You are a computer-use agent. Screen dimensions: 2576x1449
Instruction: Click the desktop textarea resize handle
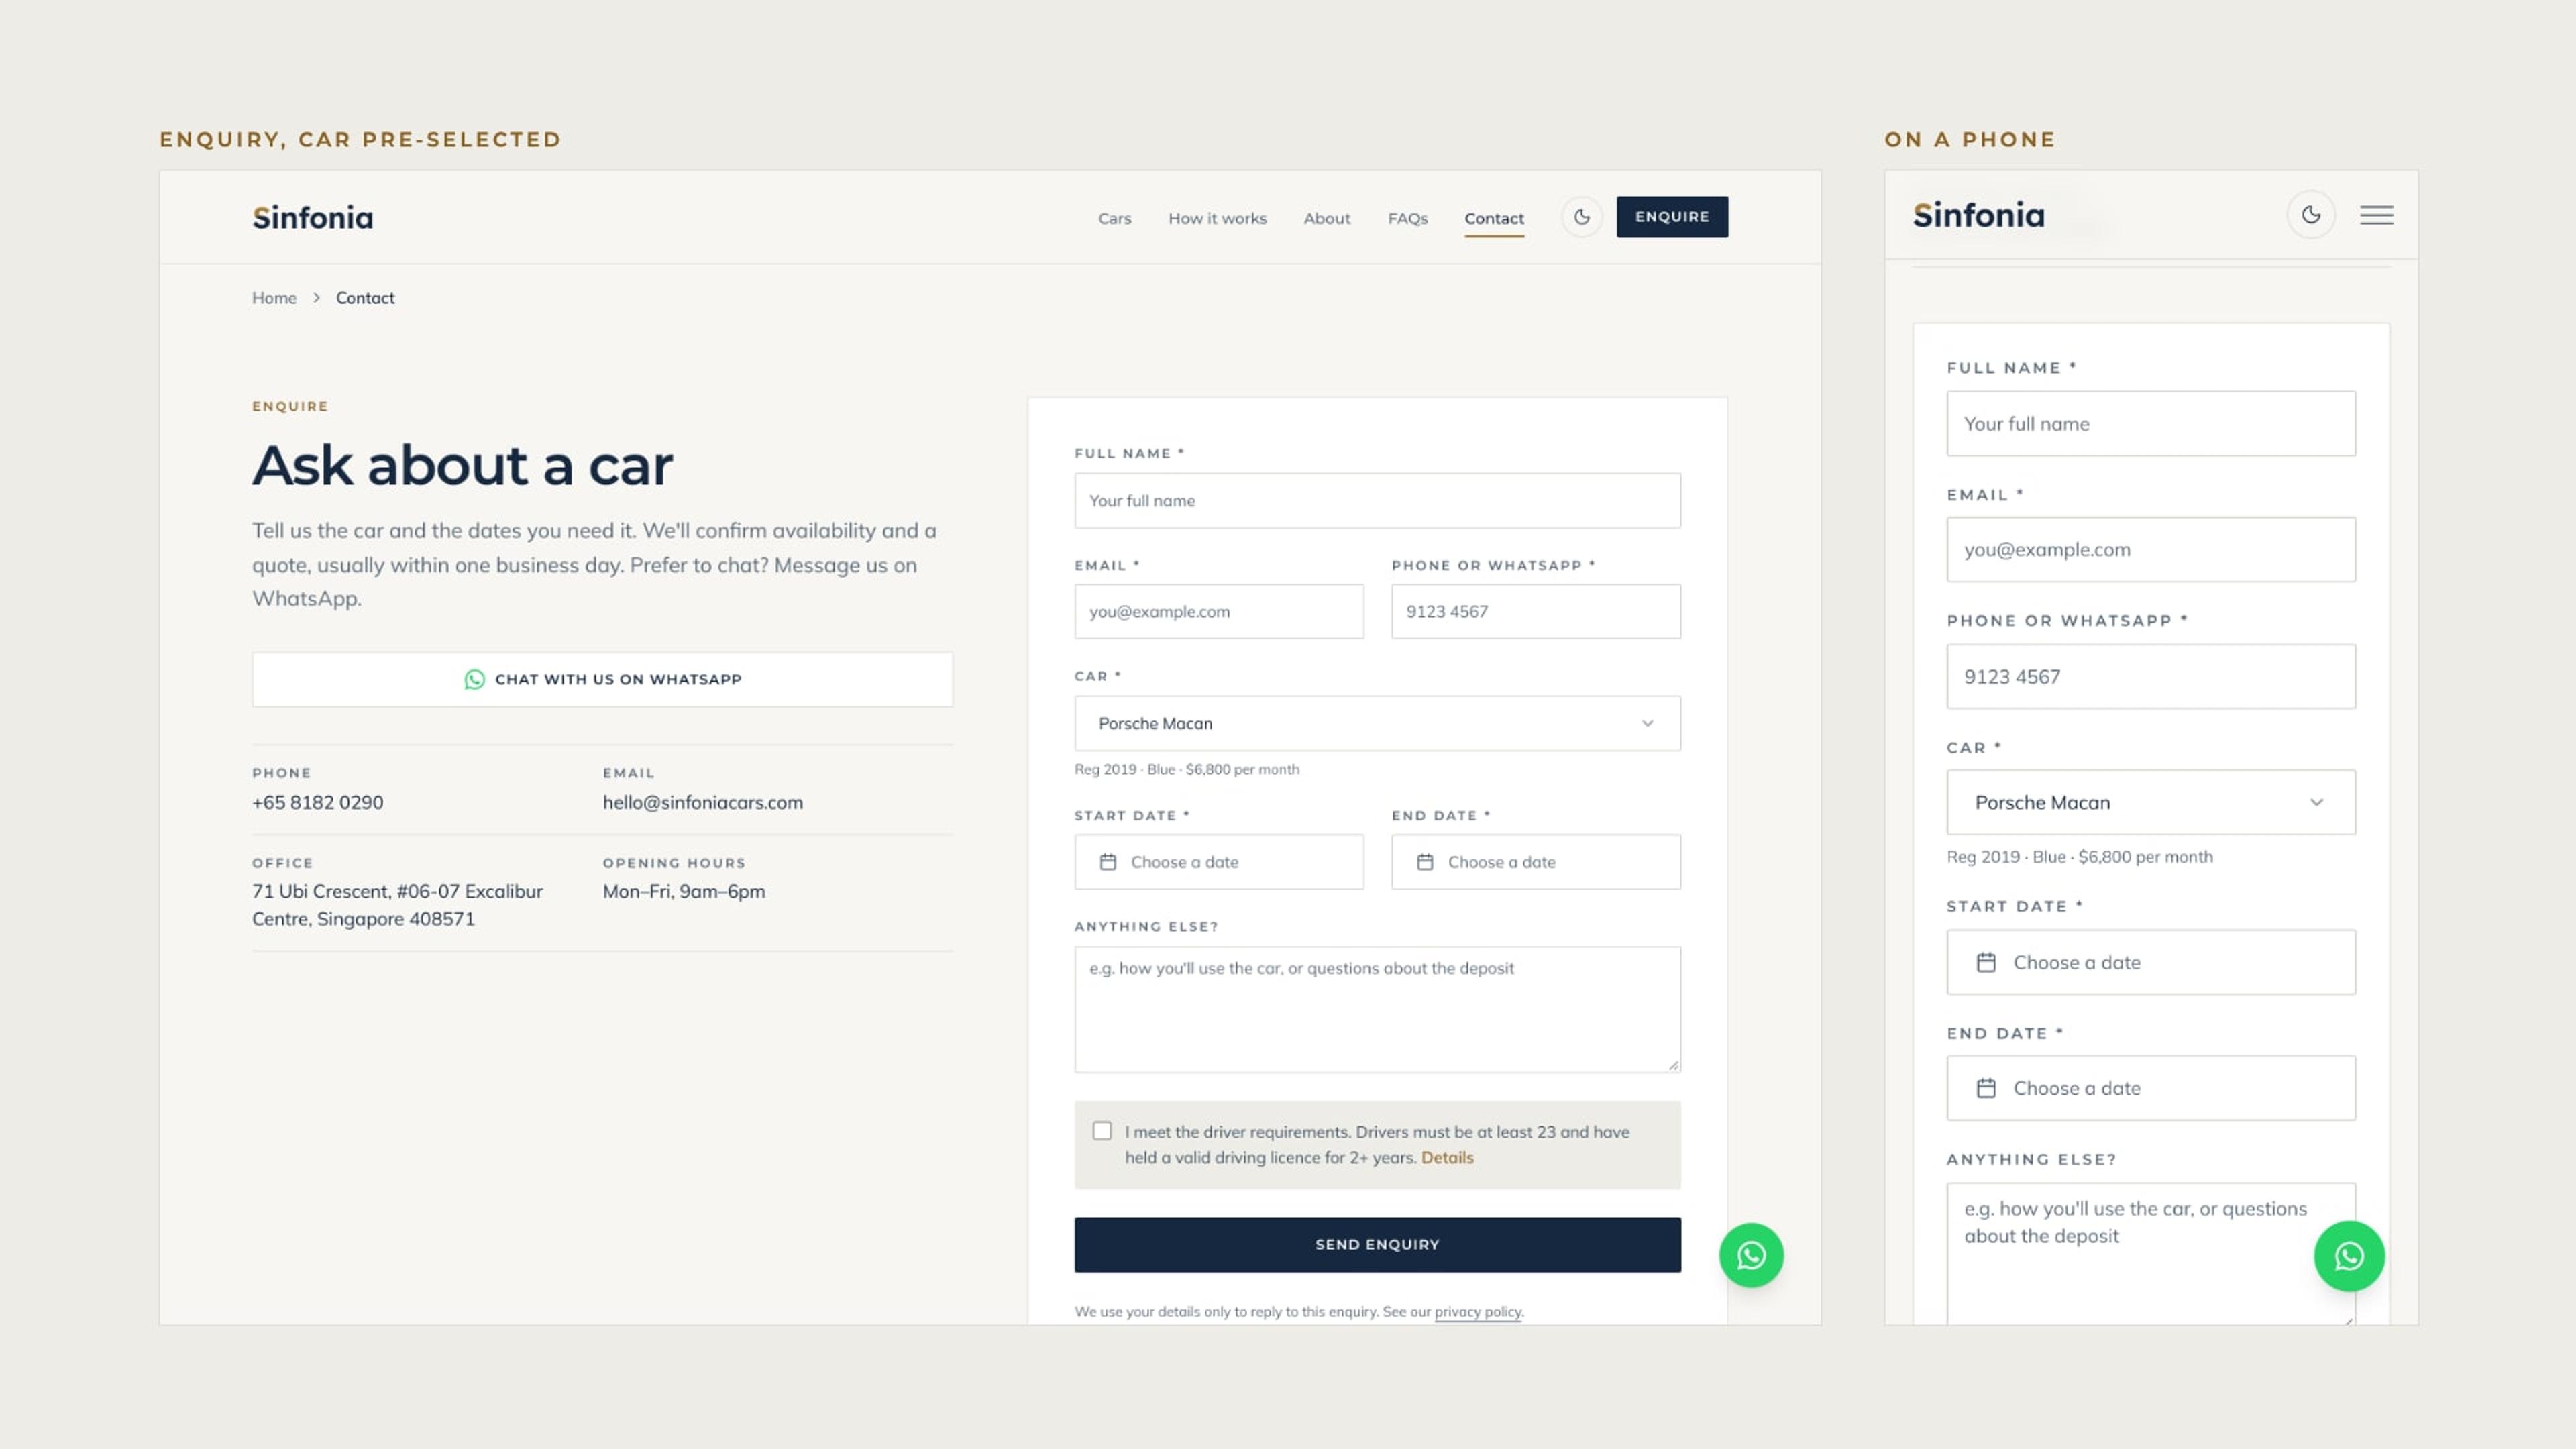[1673, 1065]
